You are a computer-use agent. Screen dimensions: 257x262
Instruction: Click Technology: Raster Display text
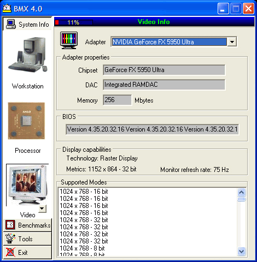102,158
